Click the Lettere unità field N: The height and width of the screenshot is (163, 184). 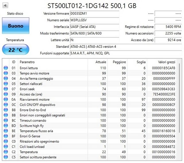(95, 40)
